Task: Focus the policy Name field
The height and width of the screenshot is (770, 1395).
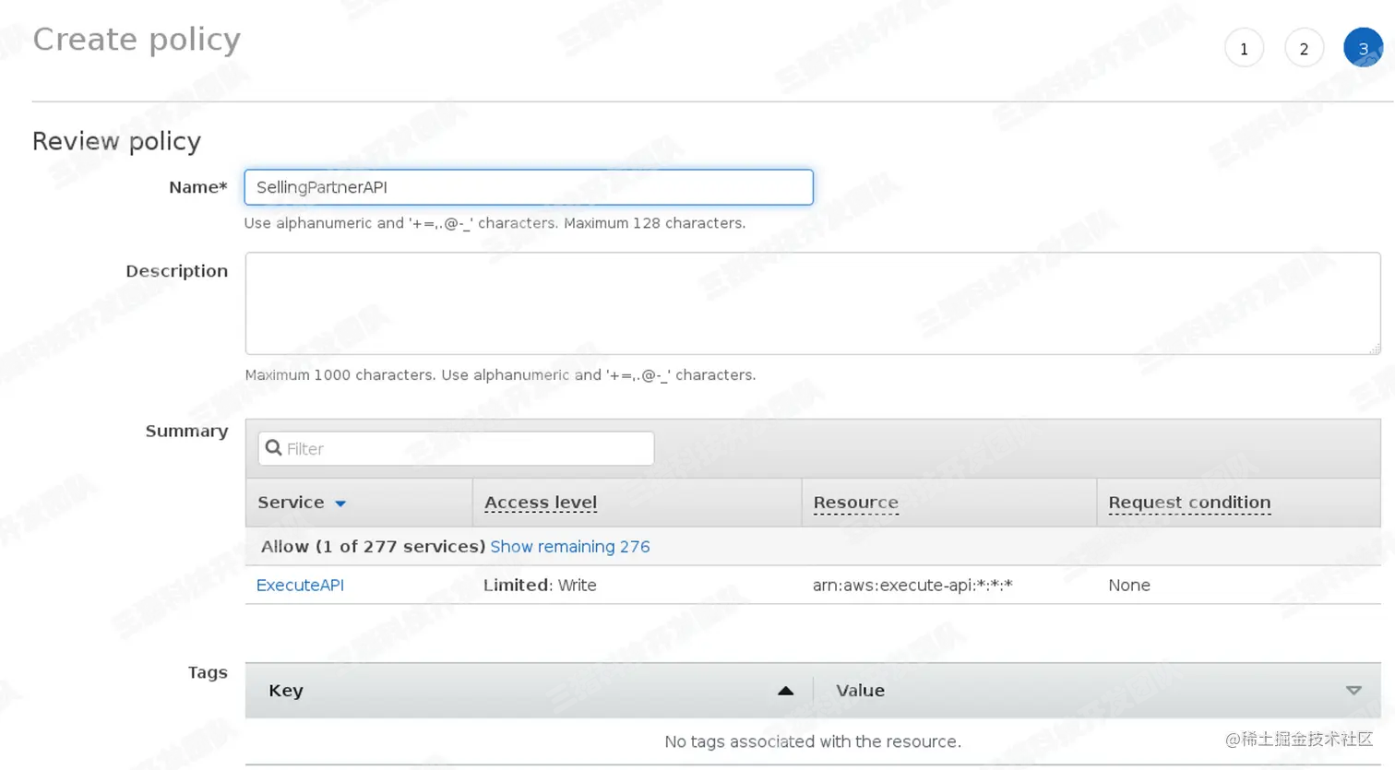Action: (x=529, y=187)
